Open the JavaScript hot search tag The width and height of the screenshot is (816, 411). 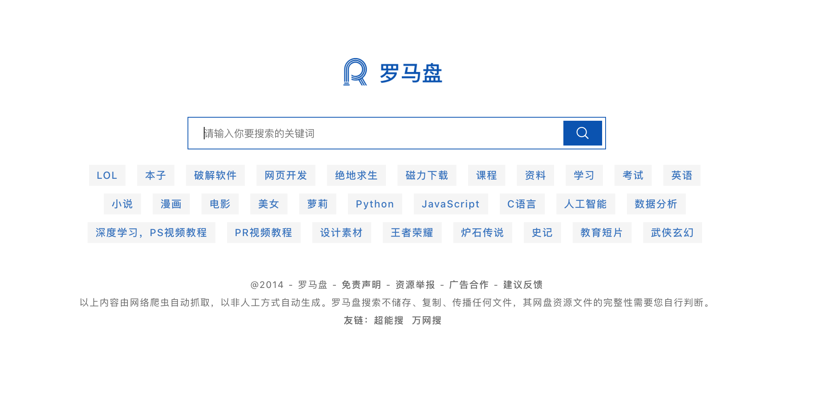[x=451, y=204]
